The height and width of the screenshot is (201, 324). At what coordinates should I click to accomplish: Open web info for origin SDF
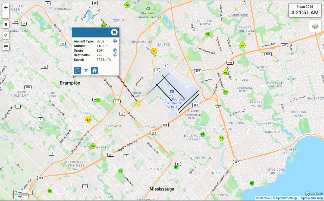115,51
